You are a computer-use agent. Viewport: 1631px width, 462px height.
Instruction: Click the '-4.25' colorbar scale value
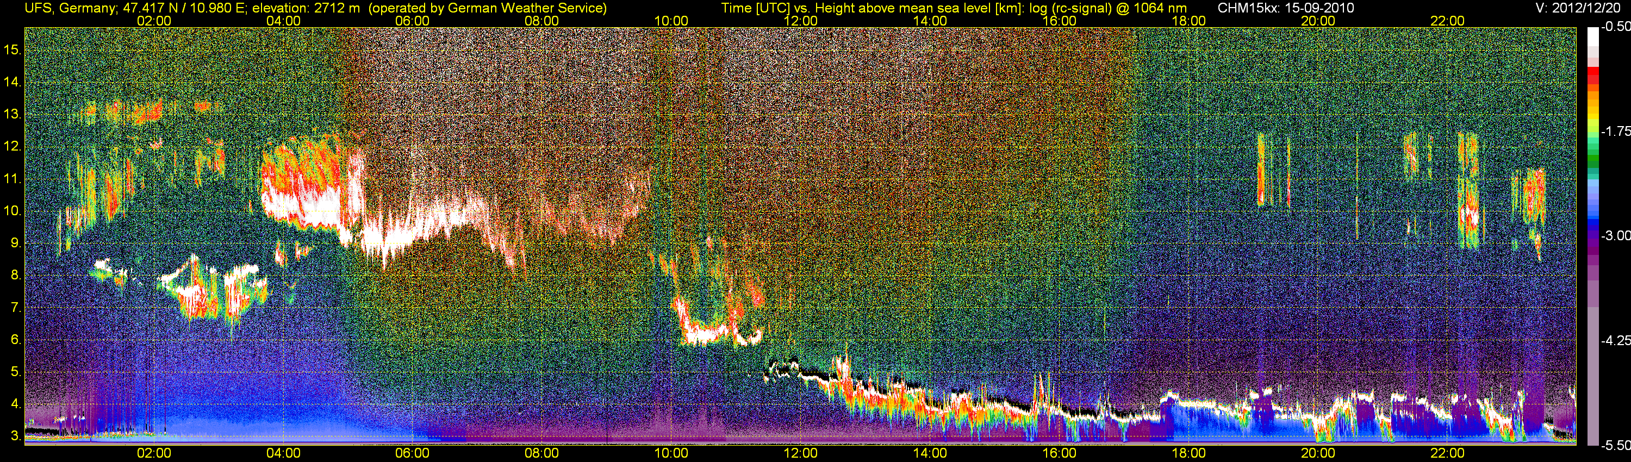pos(1615,340)
